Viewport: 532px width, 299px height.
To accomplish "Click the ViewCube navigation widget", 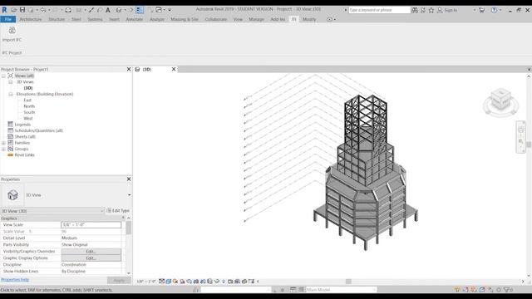I will coord(500,101).
